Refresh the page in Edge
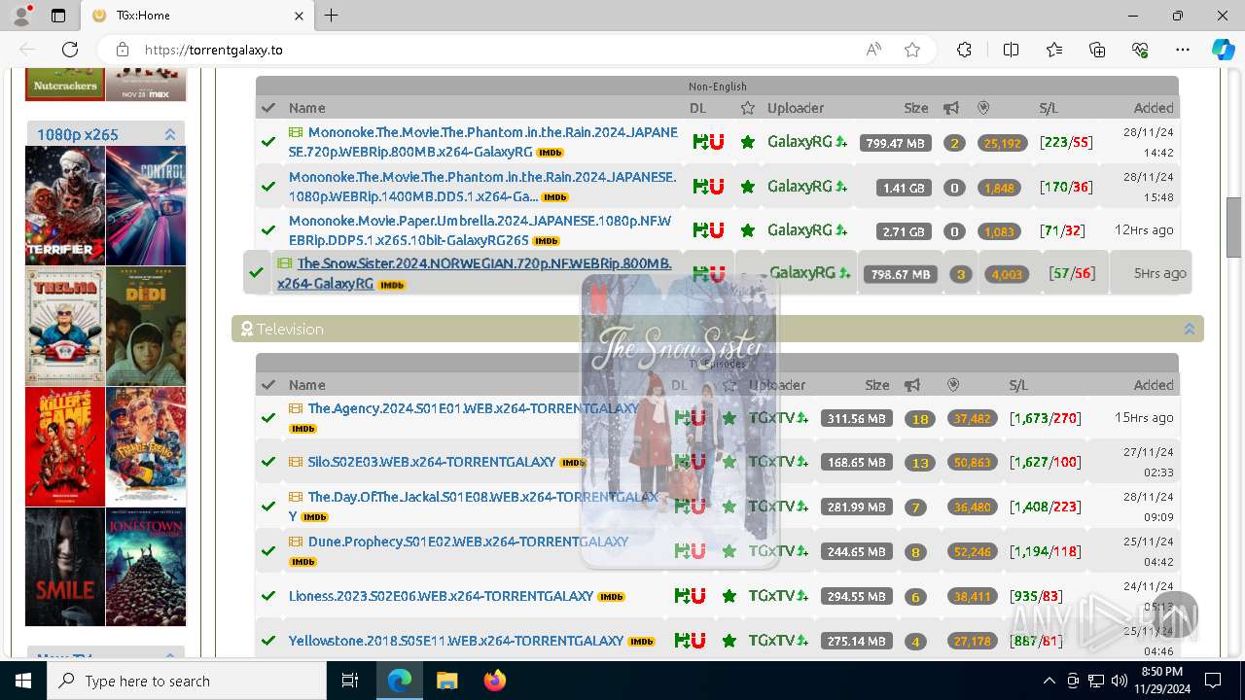Screen dimensions: 1245x700 [70, 50]
